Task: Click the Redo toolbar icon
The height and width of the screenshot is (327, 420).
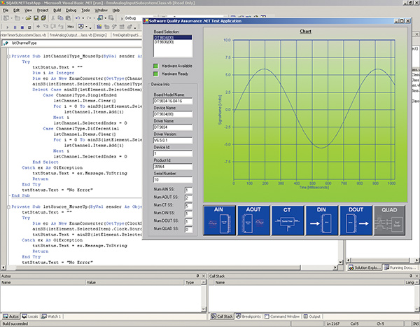Action: [89, 18]
